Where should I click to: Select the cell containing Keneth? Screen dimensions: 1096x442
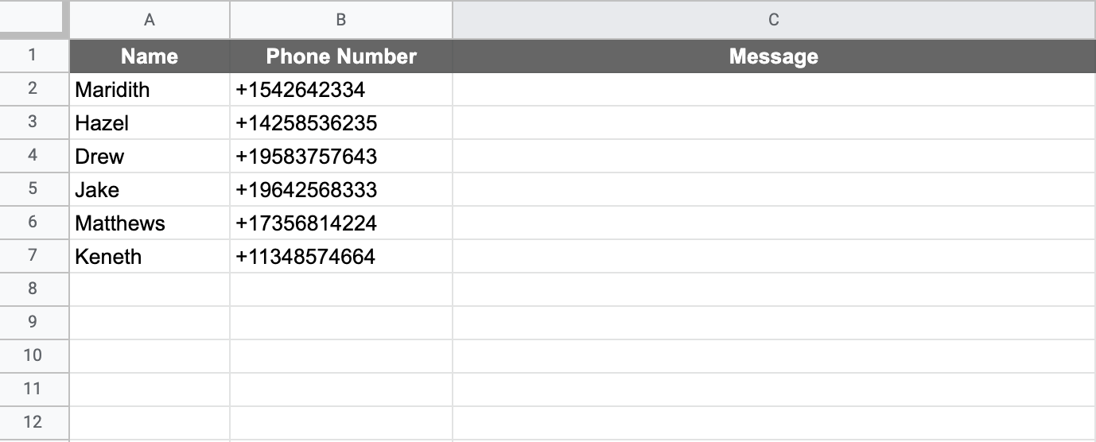click(150, 257)
